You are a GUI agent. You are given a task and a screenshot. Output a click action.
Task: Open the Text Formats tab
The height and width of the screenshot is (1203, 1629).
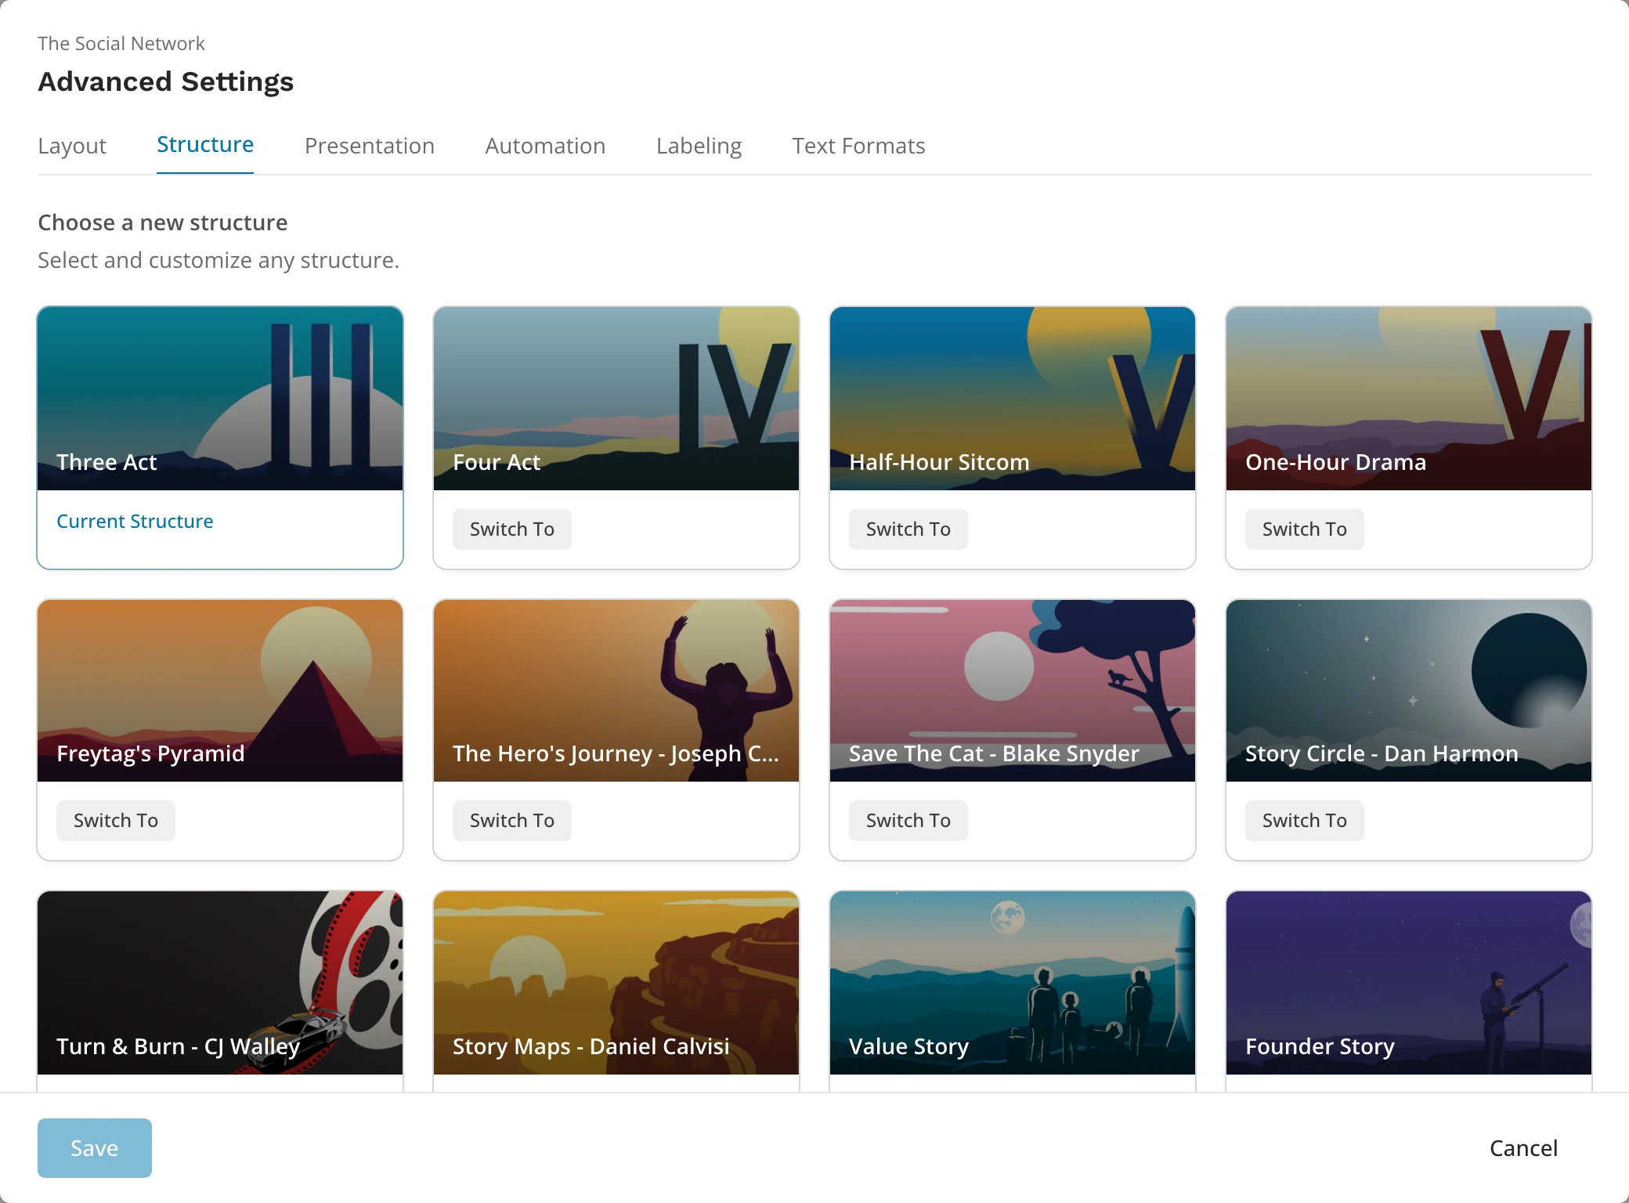coord(858,146)
